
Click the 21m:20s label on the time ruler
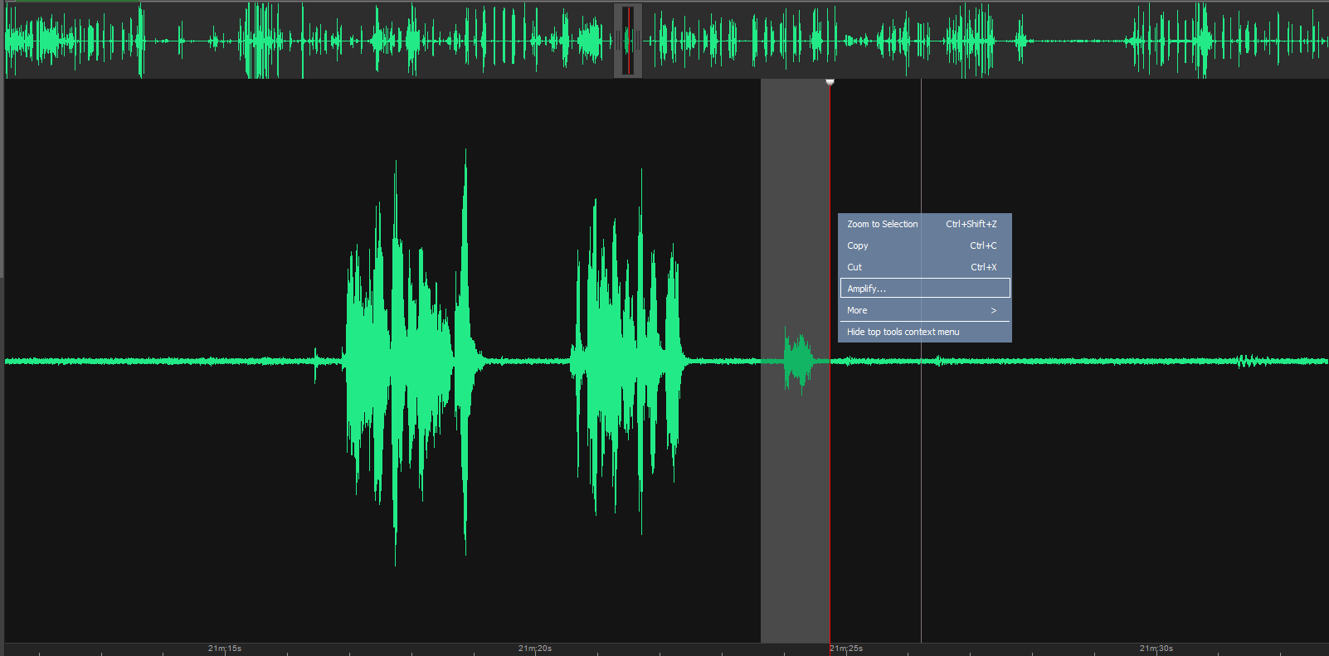535,649
